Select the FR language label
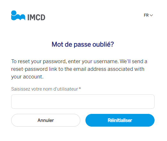 (x=146, y=15)
